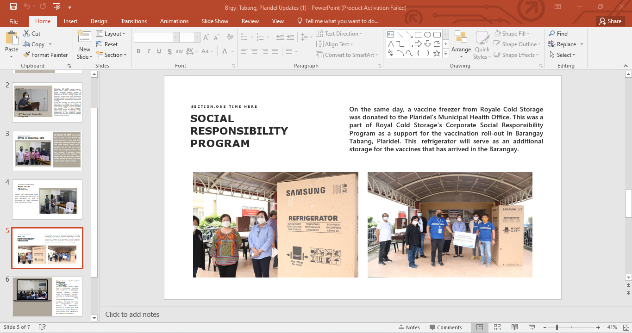Click the Cut scissors command
Viewport: 632px width, 333px height.
click(x=31, y=34)
